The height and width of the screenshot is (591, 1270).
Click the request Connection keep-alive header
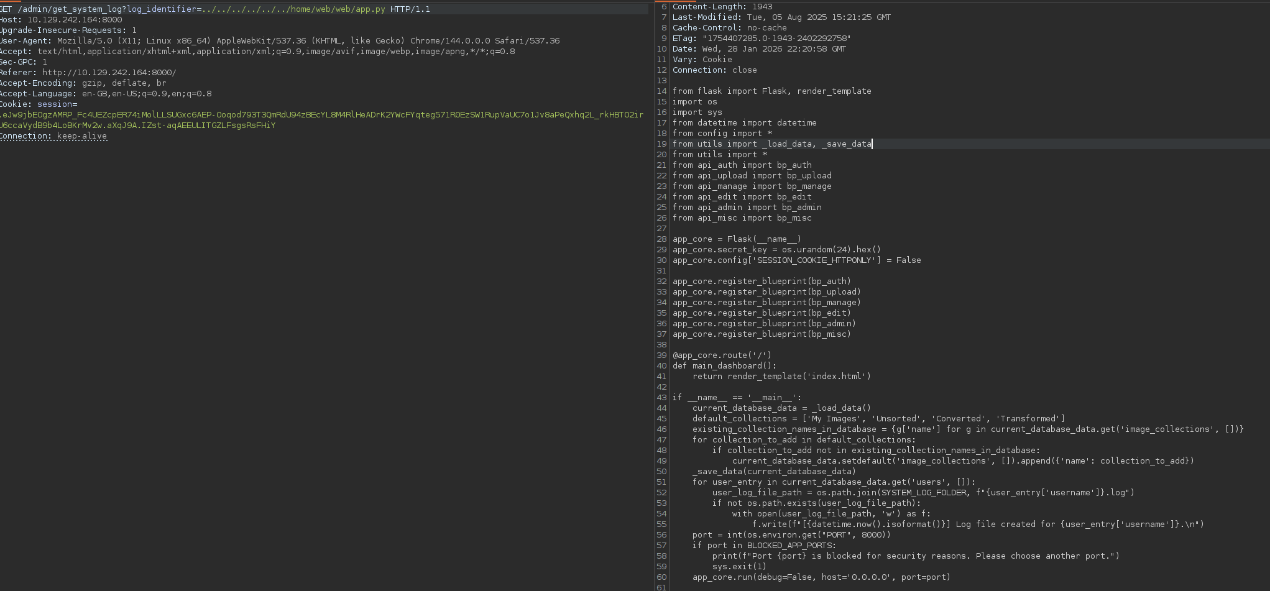pos(53,136)
